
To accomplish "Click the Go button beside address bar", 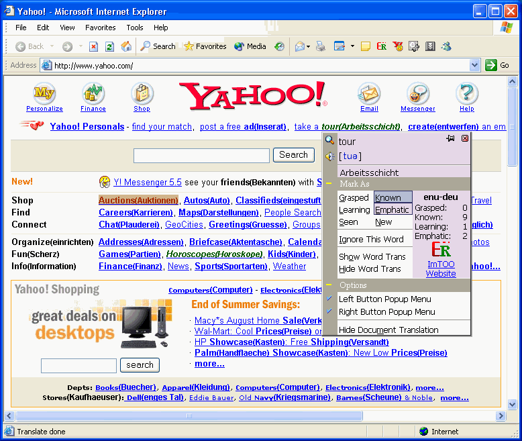I will (x=497, y=65).
